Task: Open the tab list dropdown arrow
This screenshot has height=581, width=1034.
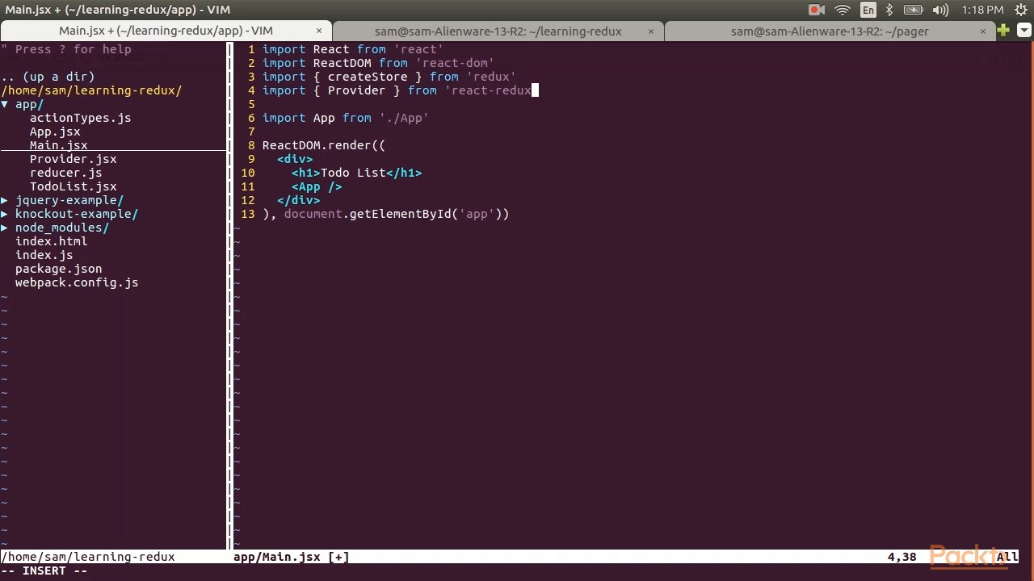Action: (1023, 31)
